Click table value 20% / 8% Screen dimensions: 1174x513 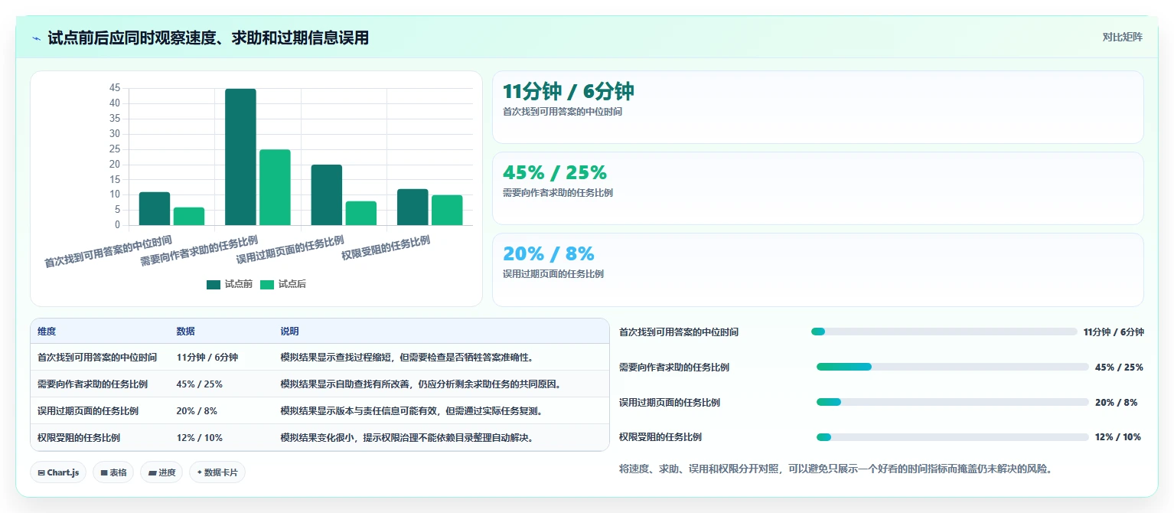click(197, 410)
